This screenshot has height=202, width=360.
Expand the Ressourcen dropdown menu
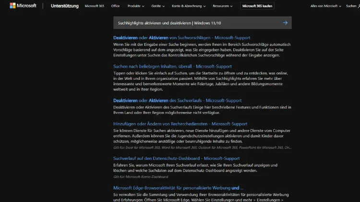click(x=222, y=6)
